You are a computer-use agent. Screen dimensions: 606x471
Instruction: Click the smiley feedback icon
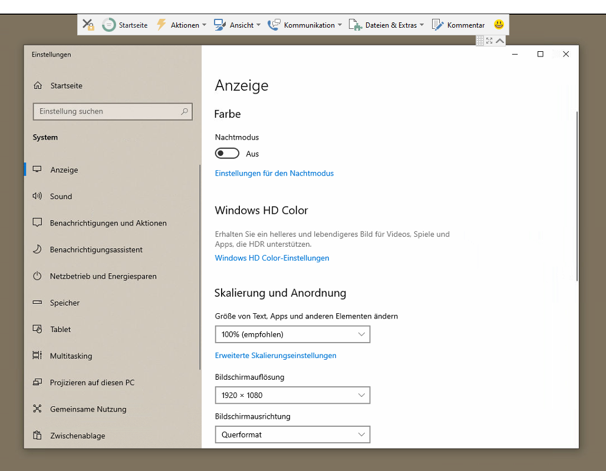point(499,24)
